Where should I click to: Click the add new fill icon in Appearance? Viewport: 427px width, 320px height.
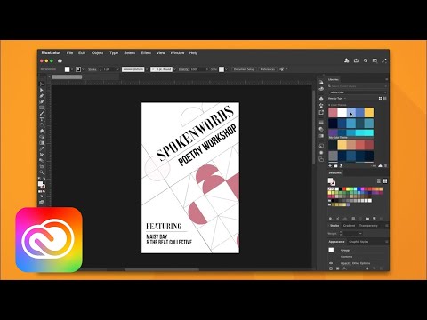pos(337,268)
